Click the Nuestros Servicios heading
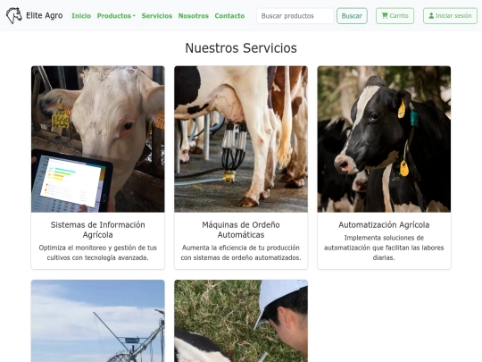Image resolution: width=482 pixels, height=362 pixels. tap(241, 48)
